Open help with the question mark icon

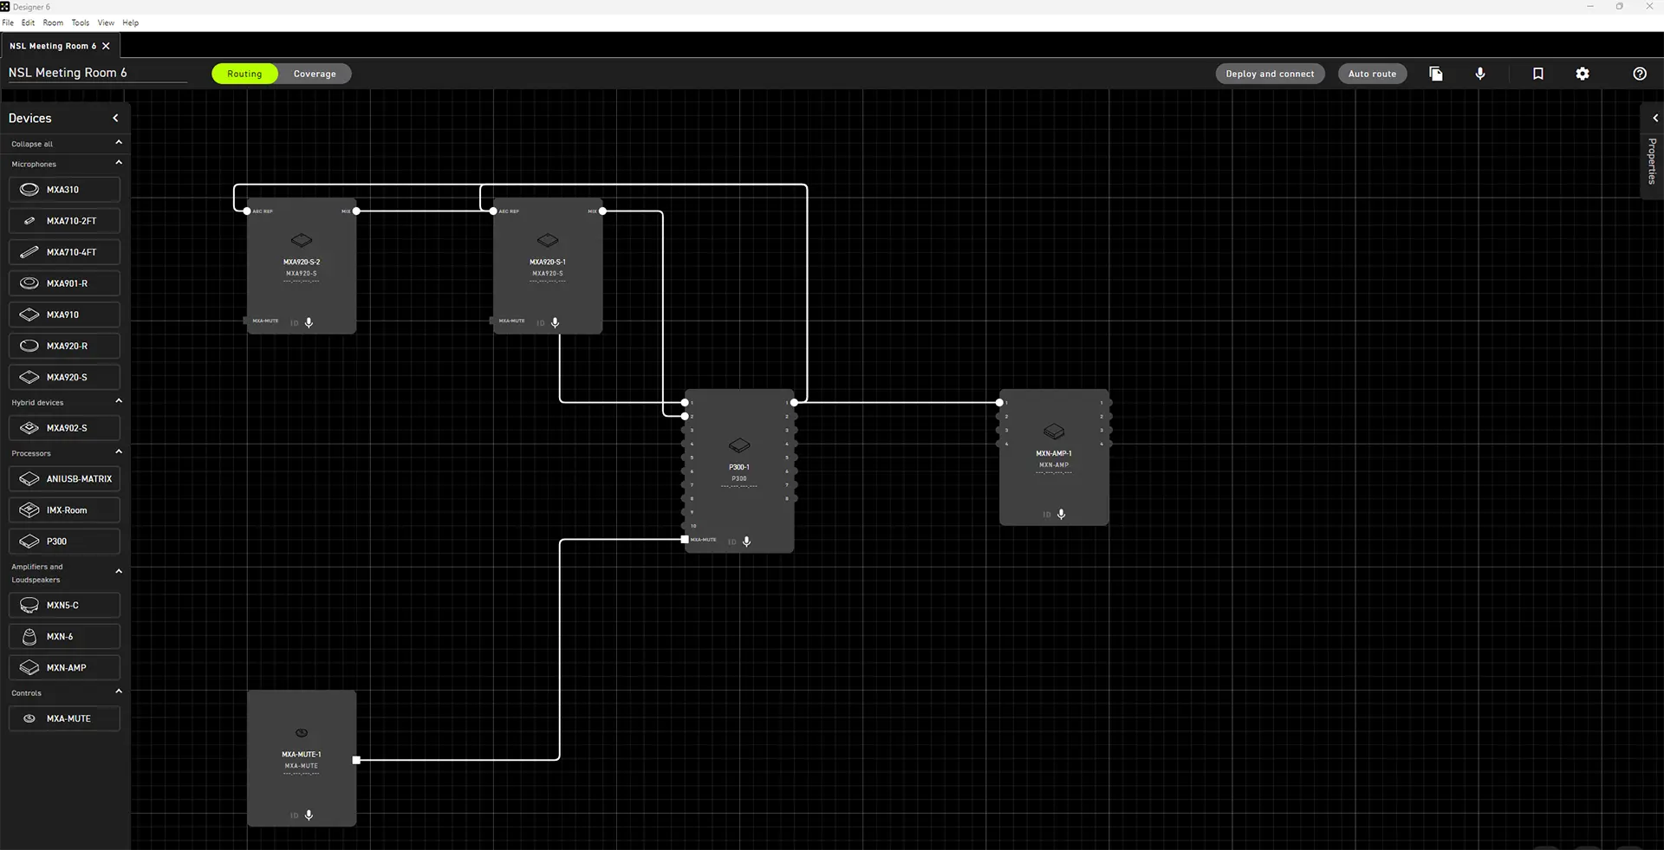point(1639,74)
